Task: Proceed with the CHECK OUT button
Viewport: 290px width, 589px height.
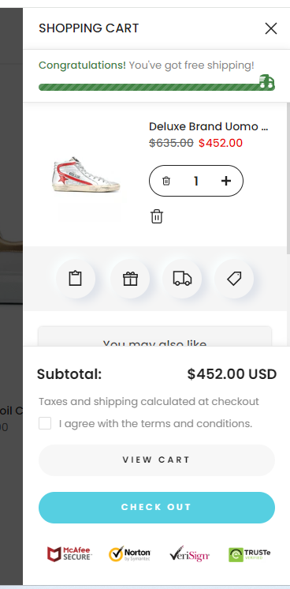Action: (x=157, y=508)
